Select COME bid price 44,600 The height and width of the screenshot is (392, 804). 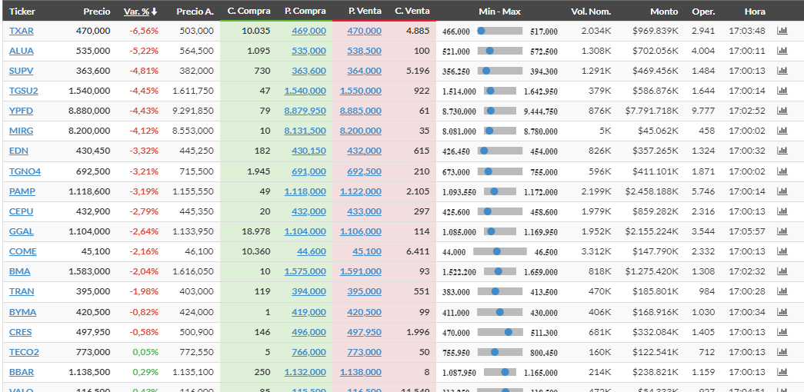[312, 251]
